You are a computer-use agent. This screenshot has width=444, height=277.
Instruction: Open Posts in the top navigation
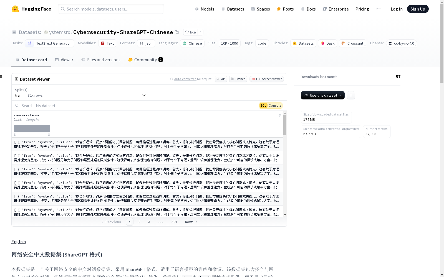coord(285,9)
